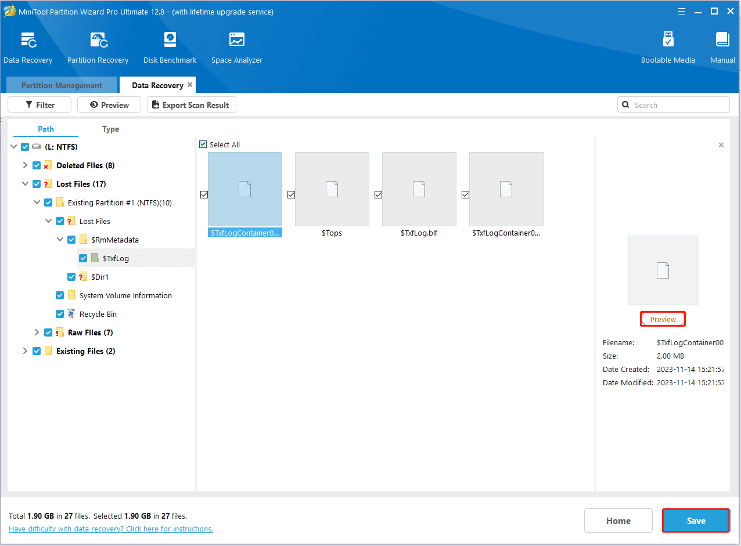Uncheck System Volume Information checkbox
This screenshot has width=741, height=546.
[60, 295]
